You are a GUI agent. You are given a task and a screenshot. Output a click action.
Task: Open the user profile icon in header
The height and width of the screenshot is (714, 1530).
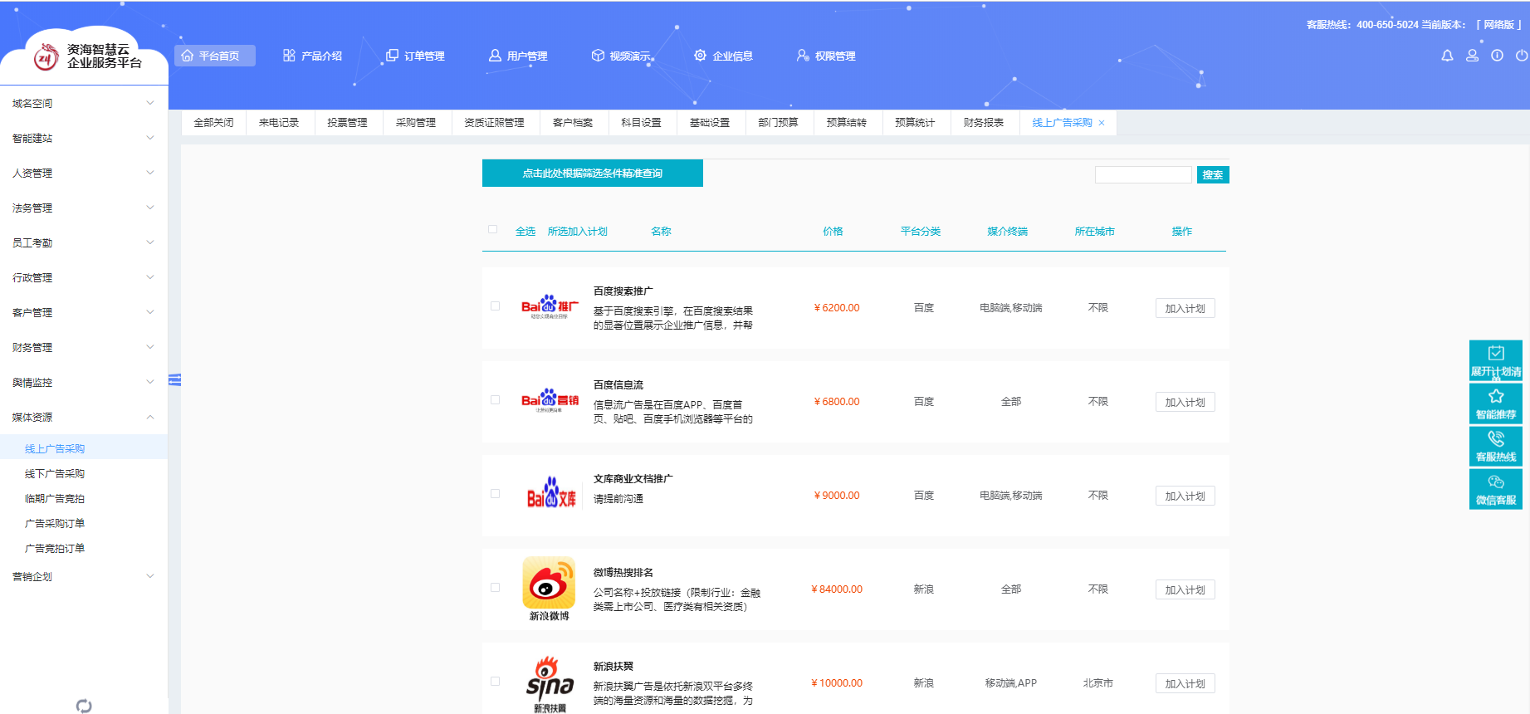coord(1472,56)
